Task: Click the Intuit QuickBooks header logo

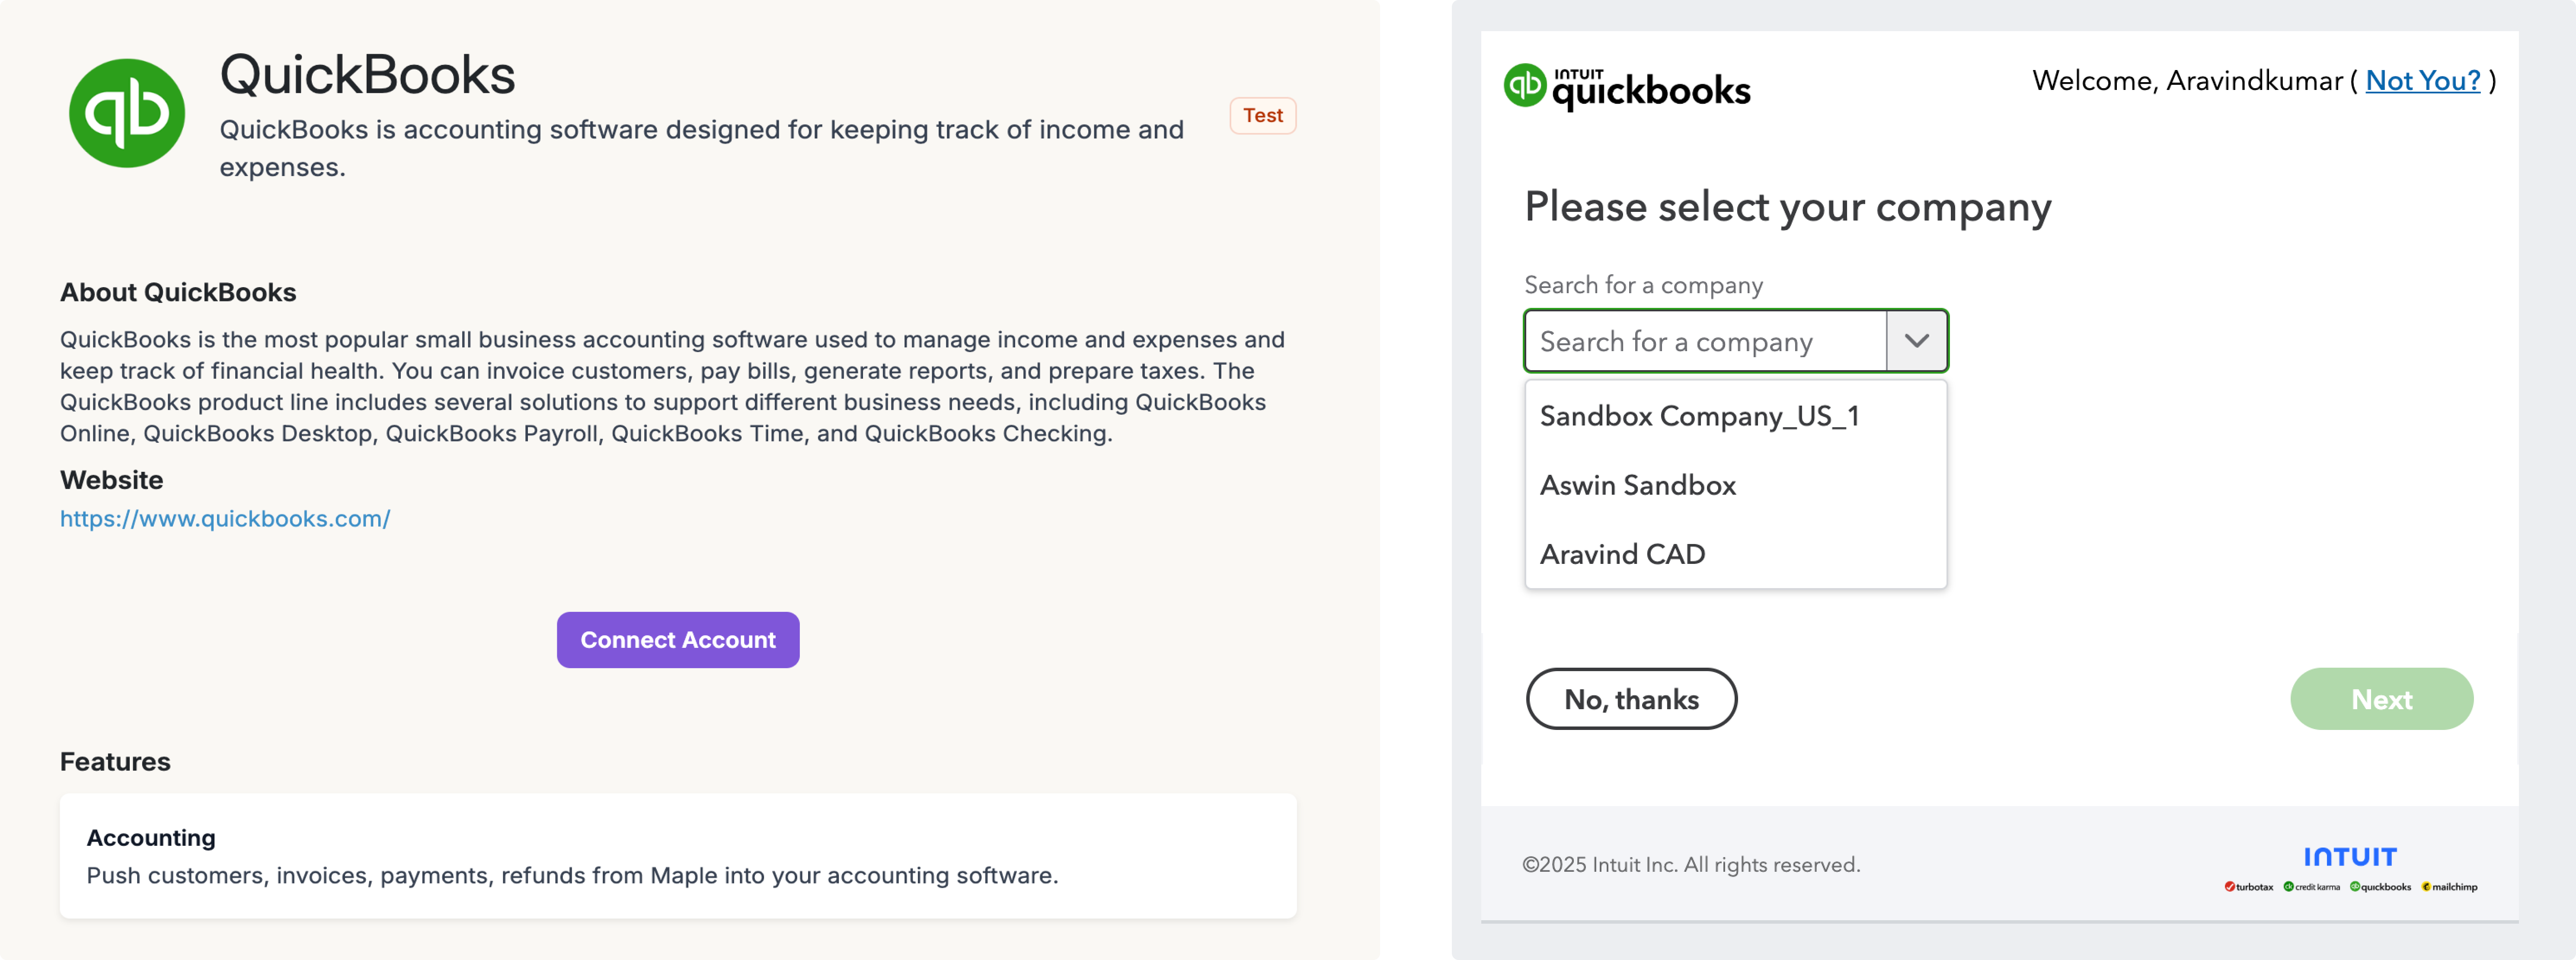Action: click(1627, 87)
